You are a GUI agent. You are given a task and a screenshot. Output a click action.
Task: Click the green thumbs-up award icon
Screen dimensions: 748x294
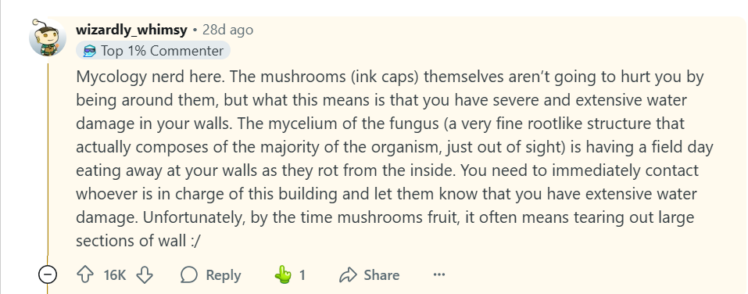[284, 275]
